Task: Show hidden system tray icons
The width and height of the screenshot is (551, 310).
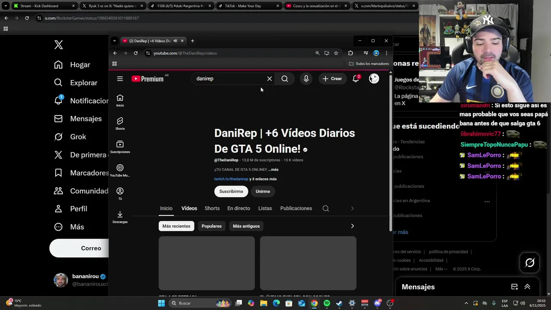Action: tap(466, 303)
